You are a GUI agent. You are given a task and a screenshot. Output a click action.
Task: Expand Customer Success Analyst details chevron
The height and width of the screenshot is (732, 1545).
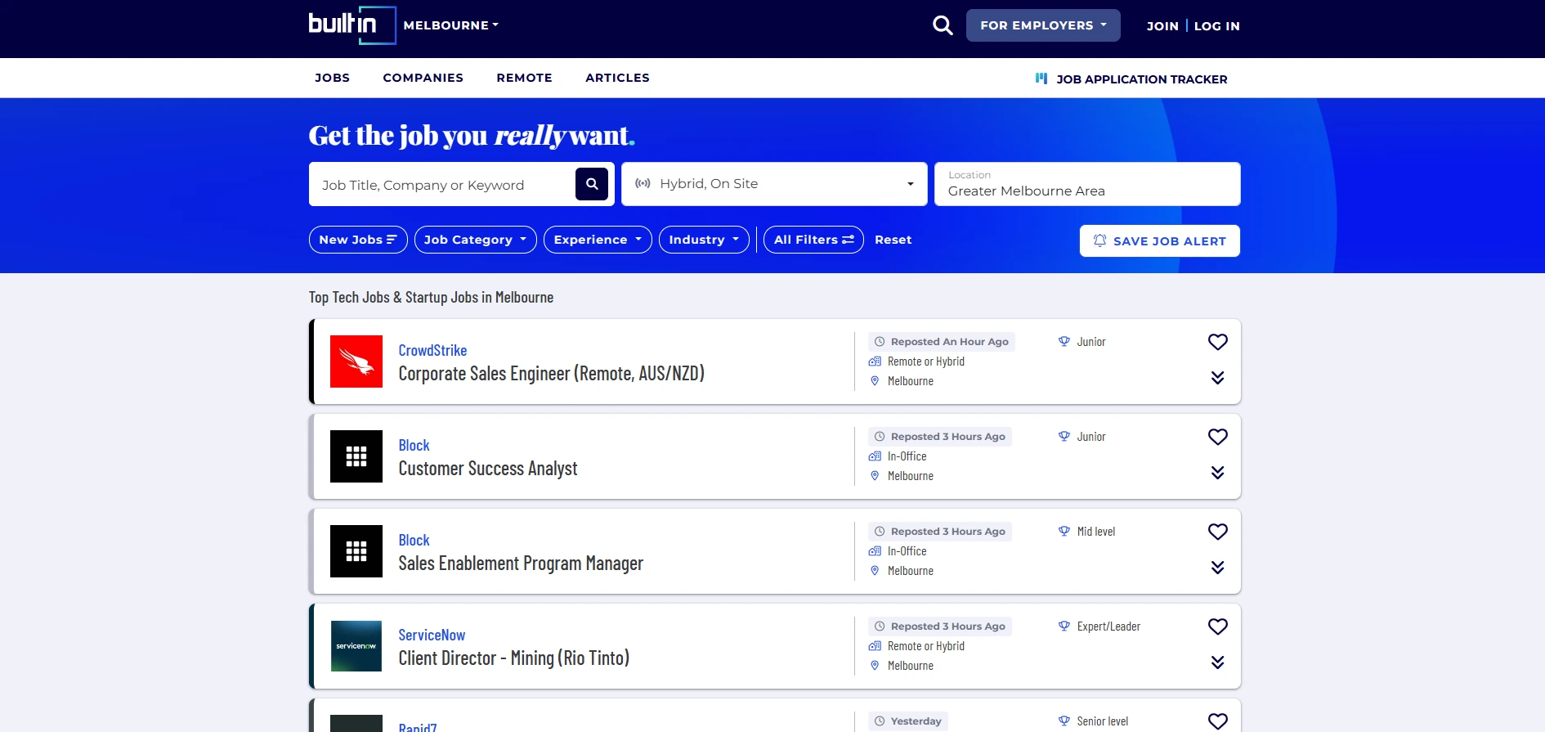click(1217, 473)
